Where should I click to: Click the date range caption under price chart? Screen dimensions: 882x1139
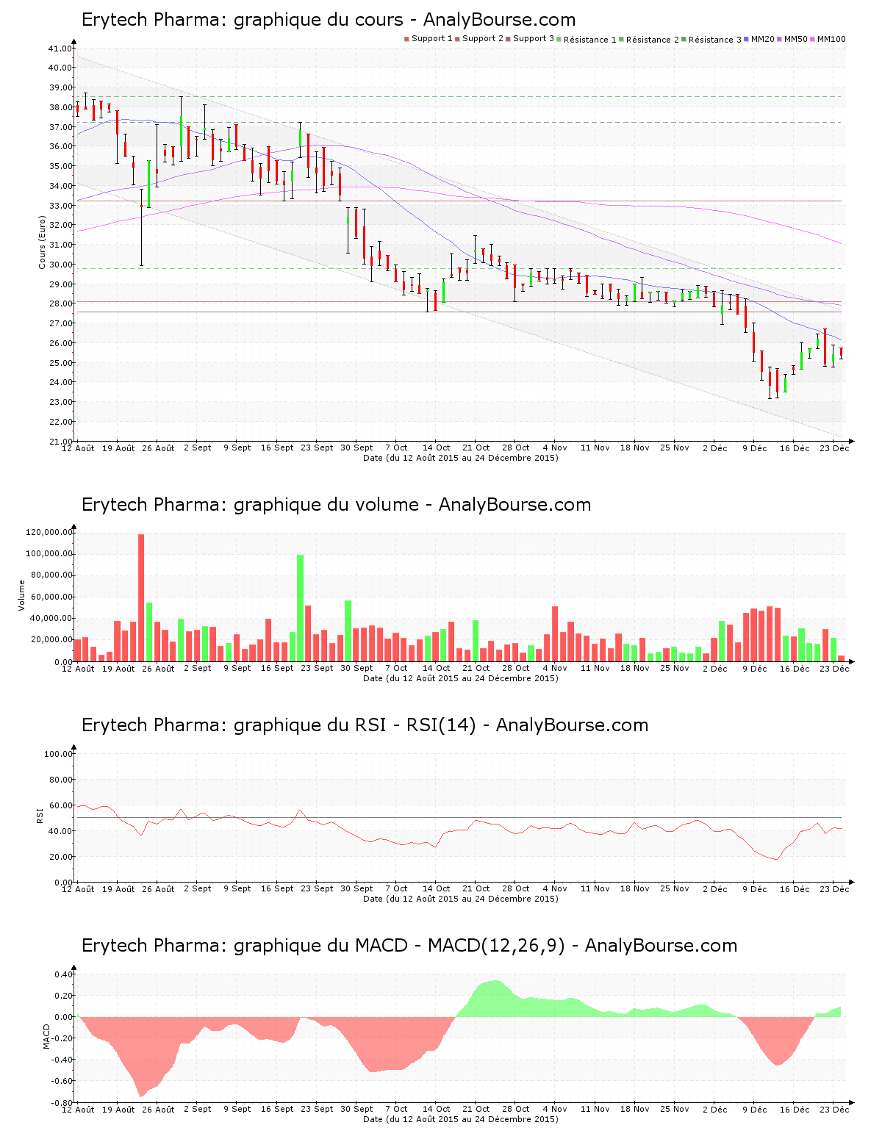pos(461,458)
